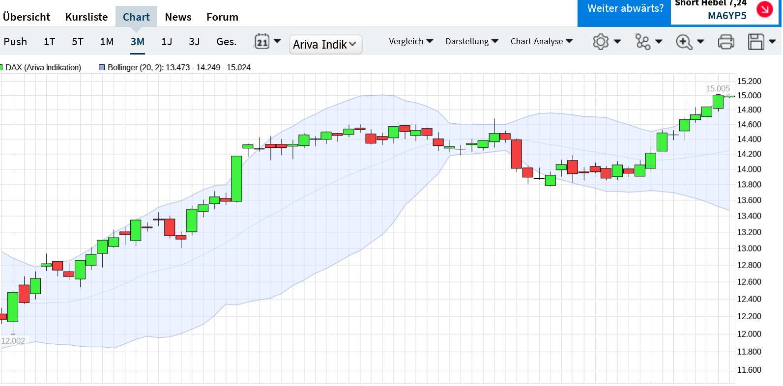
Task: Expand the Chart-Analyse dropdown
Action: coord(542,42)
